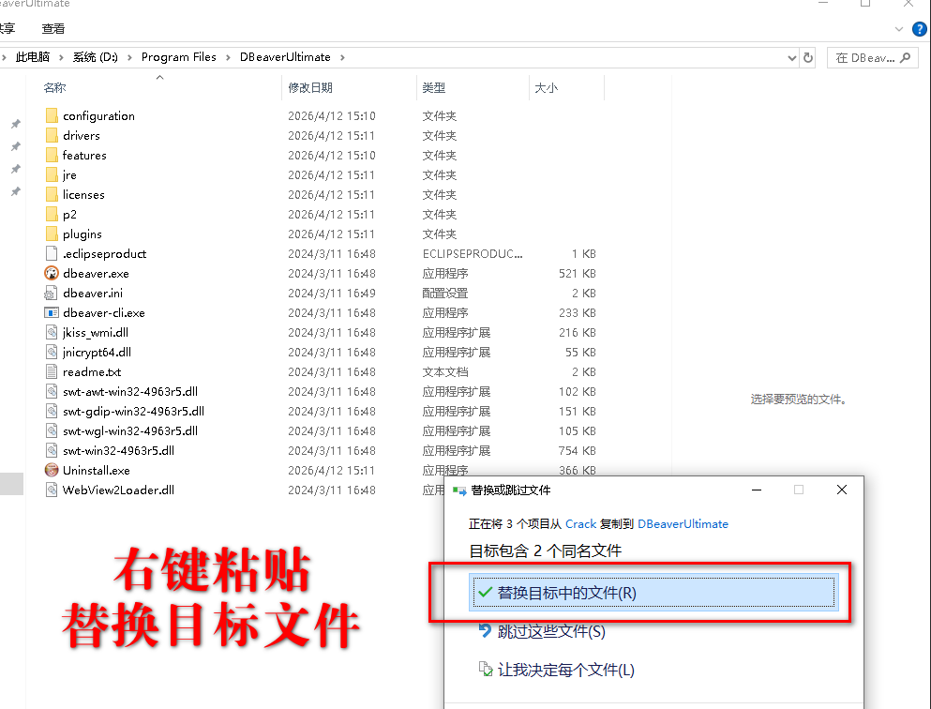Expand chevron after Program Files in breadcrumb
931x709 pixels.
point(228,57)
